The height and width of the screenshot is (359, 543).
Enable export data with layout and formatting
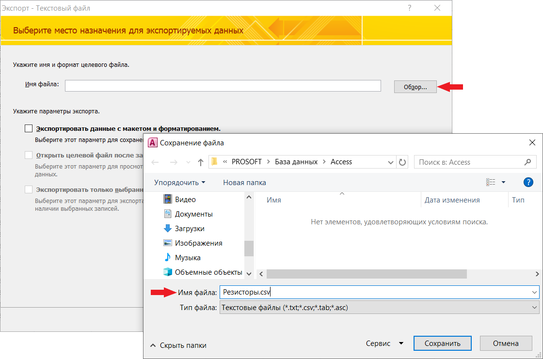[x=29, y=129]
